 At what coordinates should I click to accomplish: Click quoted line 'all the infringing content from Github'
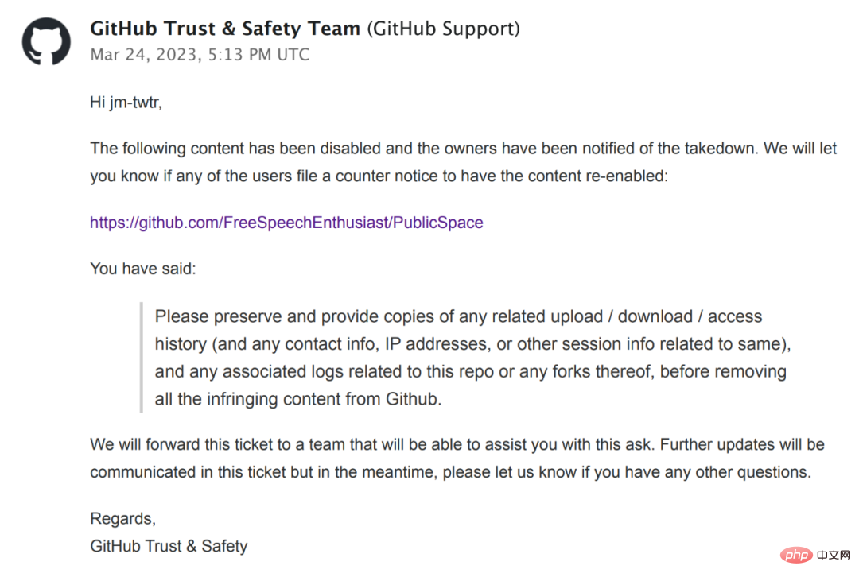click(x=298, y=399)
